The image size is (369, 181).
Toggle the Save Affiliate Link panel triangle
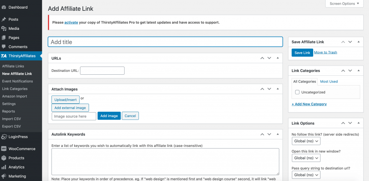pyautogui.click(x=358, y=42)
